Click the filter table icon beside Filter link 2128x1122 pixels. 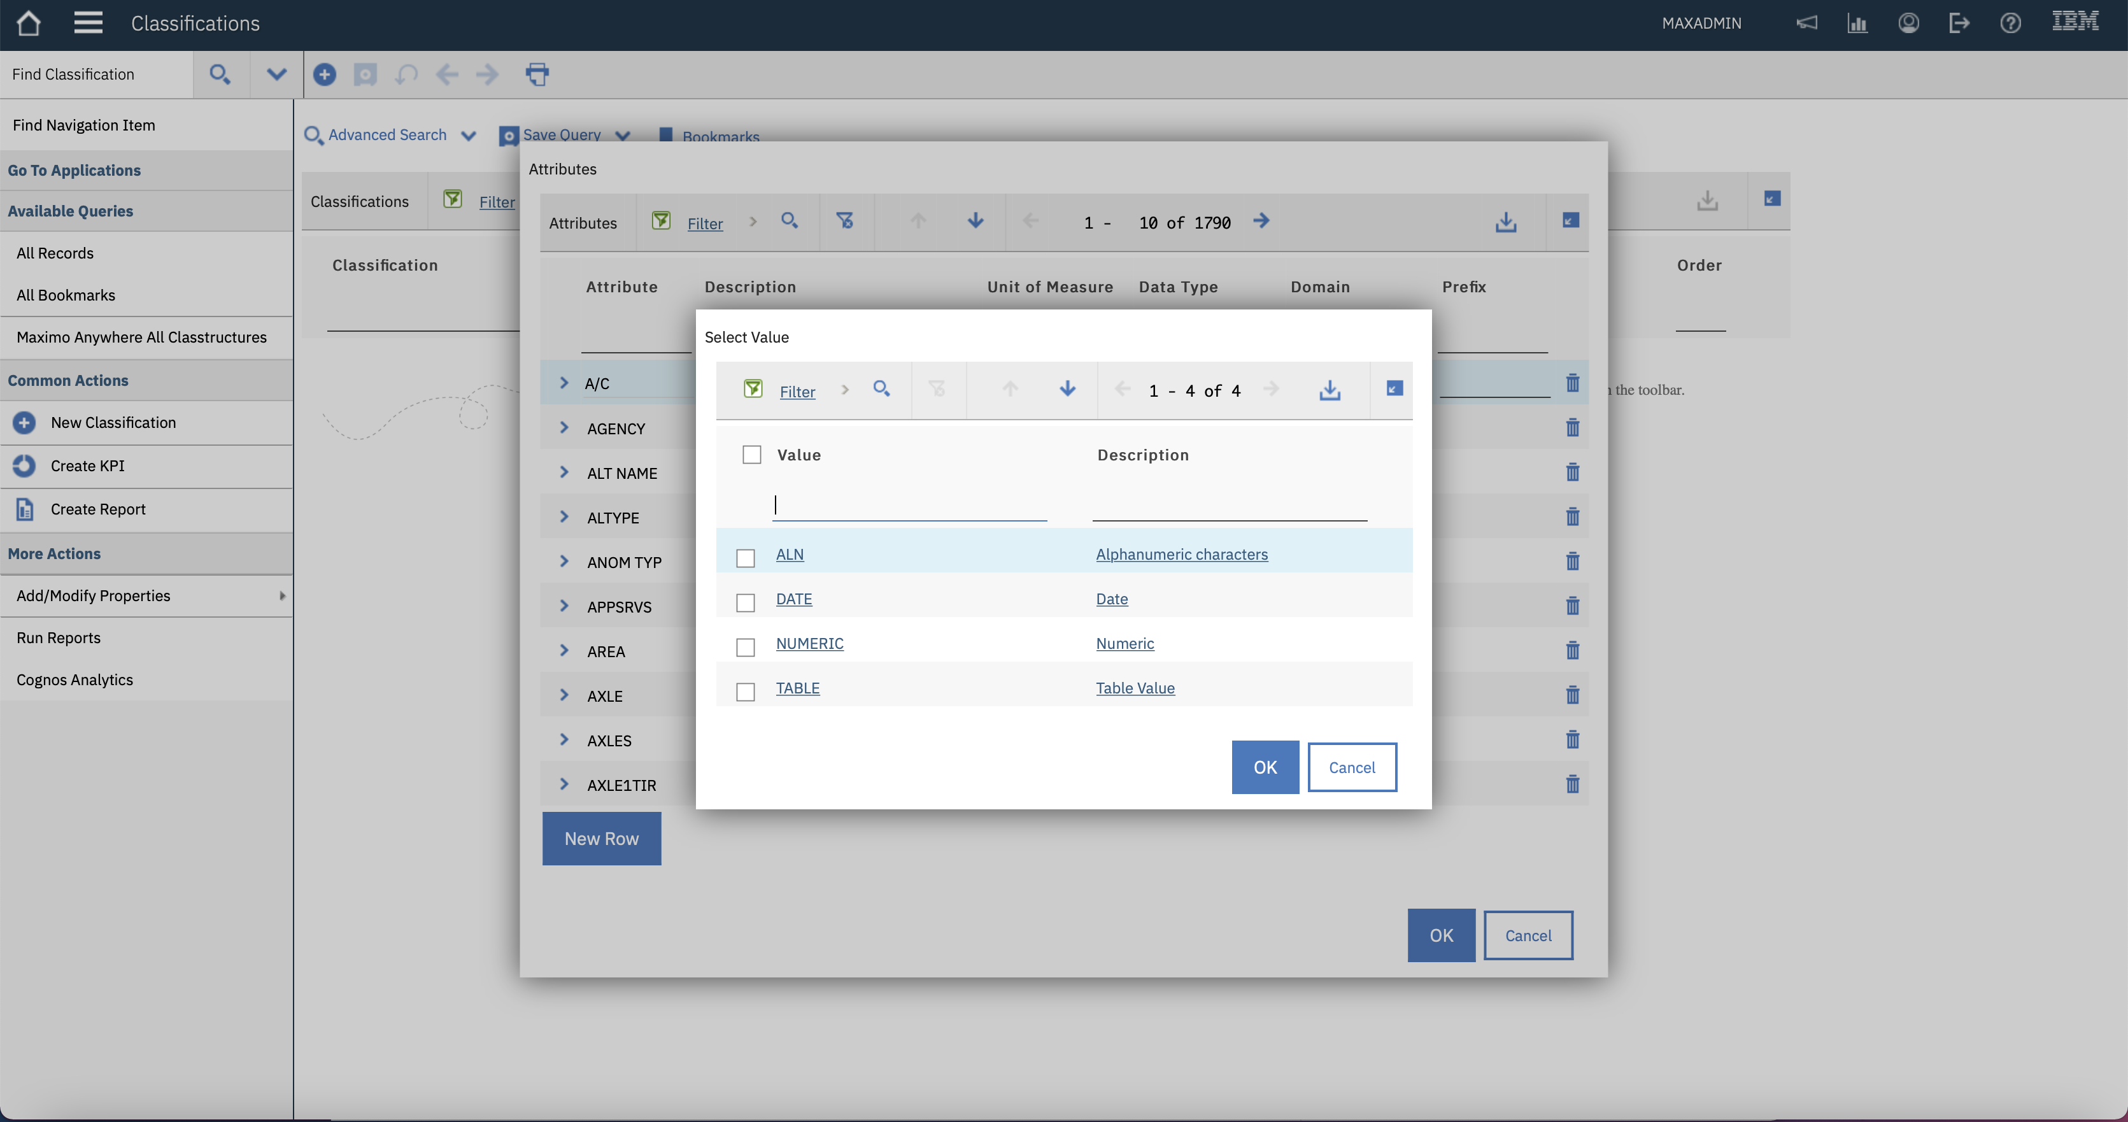tap(753, 389)
